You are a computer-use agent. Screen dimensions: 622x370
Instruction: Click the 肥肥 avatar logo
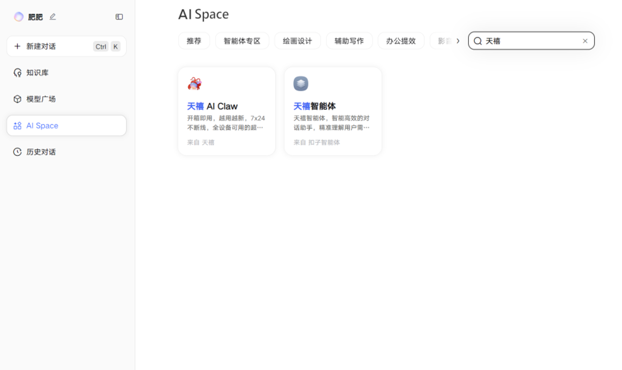(19, 17)
